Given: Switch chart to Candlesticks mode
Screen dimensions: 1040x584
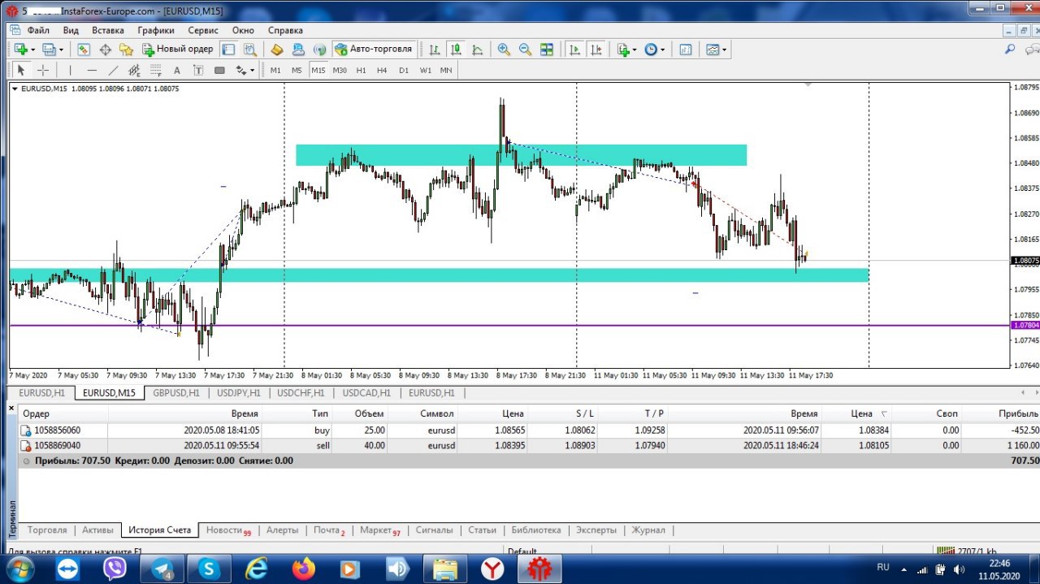Looking at the screenshot, I should pos(456,50).
